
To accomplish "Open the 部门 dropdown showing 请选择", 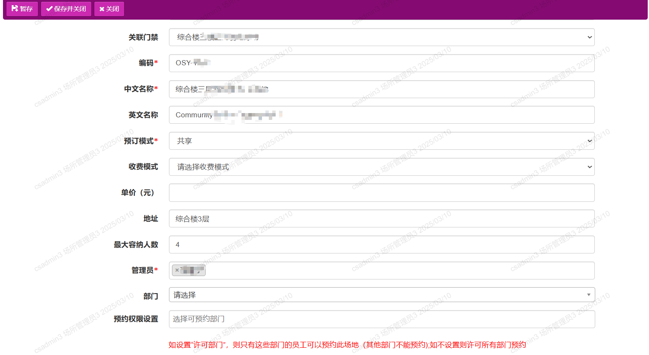I will pos(589,294).
